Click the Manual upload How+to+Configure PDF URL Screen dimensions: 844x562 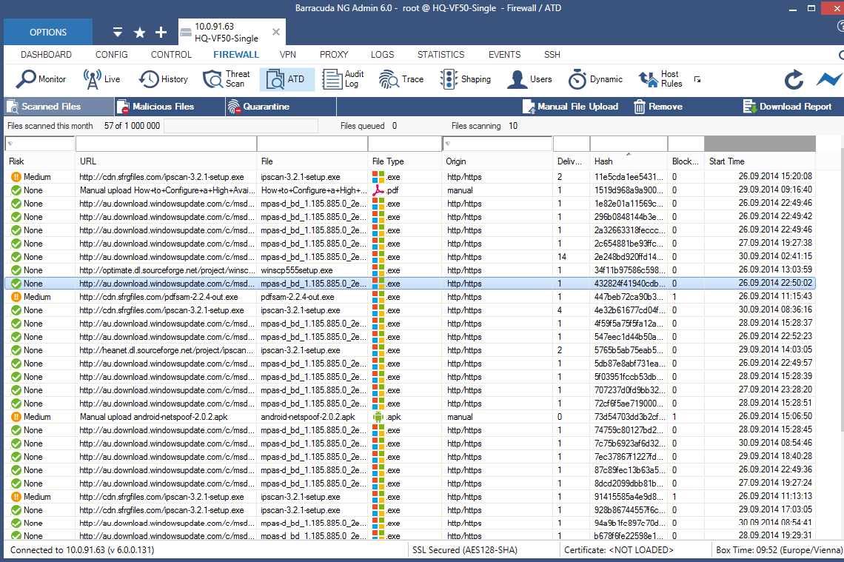[167, 190]
